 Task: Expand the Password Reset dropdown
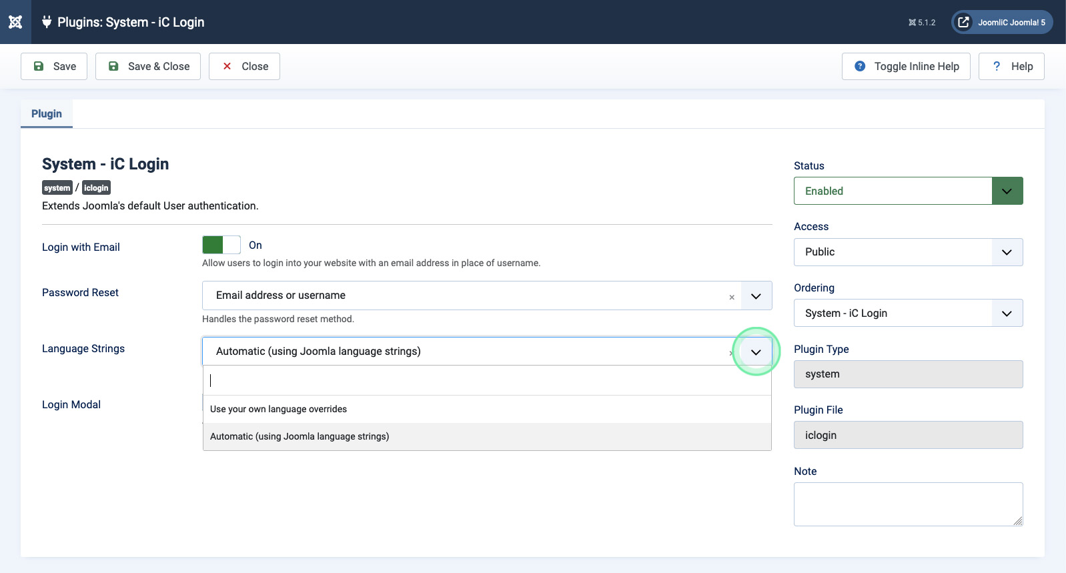pos(756,296)
